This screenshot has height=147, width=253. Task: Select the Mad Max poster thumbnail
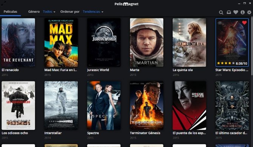coord(61,43)
